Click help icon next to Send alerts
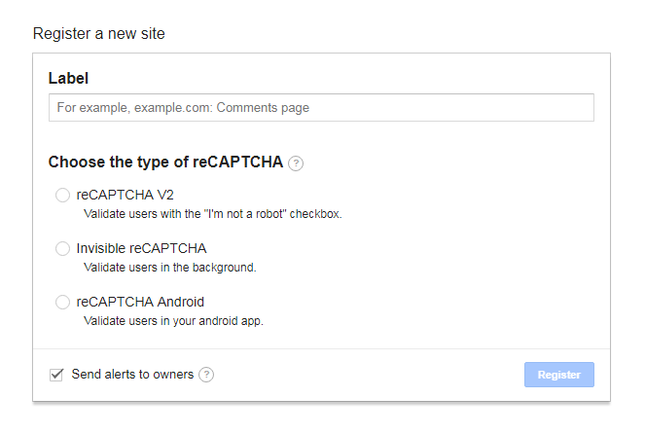 [206, 375]
